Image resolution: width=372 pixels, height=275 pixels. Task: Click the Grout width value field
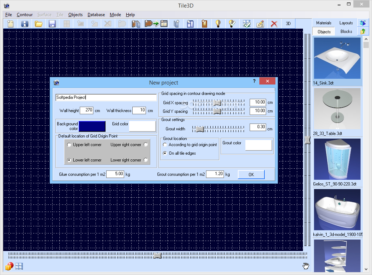point(258,127)
